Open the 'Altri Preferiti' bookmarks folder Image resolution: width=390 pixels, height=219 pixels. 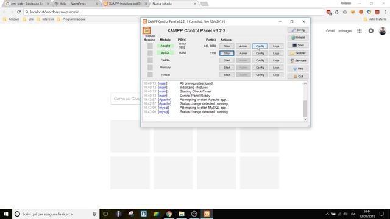point(375,19)
